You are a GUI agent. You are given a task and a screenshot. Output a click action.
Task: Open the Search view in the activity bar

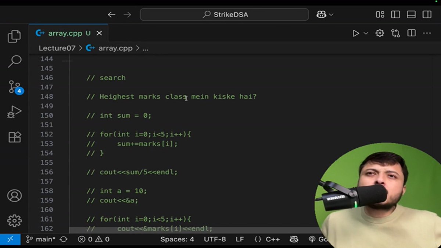[14, 61]
